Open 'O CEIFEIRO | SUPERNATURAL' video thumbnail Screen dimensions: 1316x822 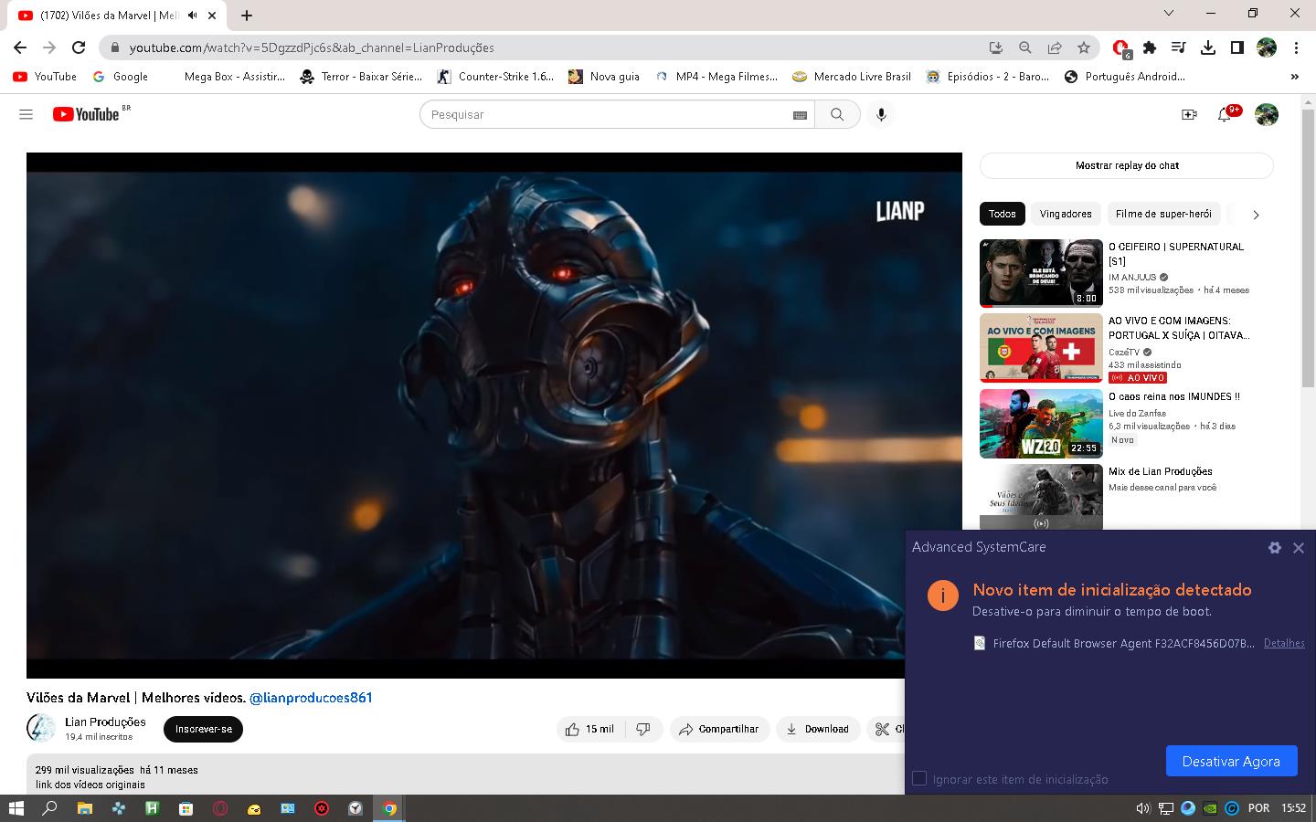pyautogui.click(x=1041, y=273)
